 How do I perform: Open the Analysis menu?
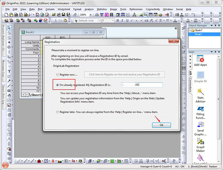89,9
